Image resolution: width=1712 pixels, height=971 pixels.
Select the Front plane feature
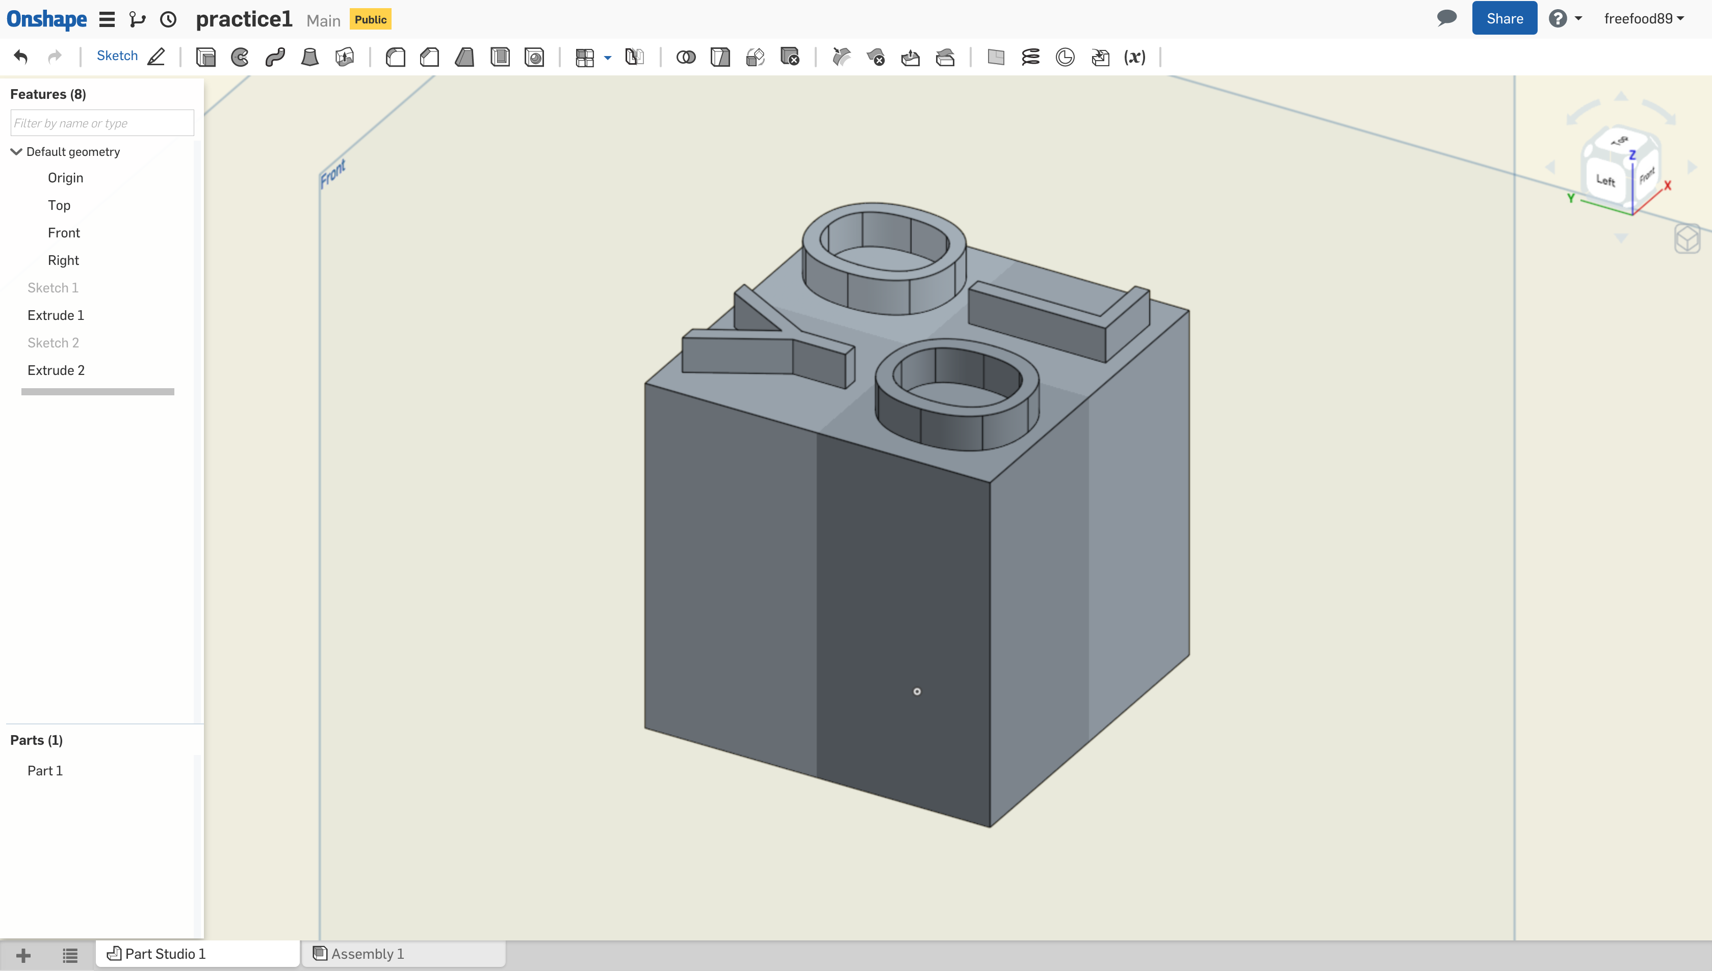[x=63, y=232]
